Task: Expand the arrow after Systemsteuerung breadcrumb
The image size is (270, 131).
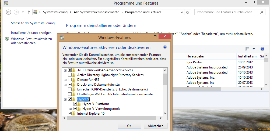Action: click(x=71, y=12)
